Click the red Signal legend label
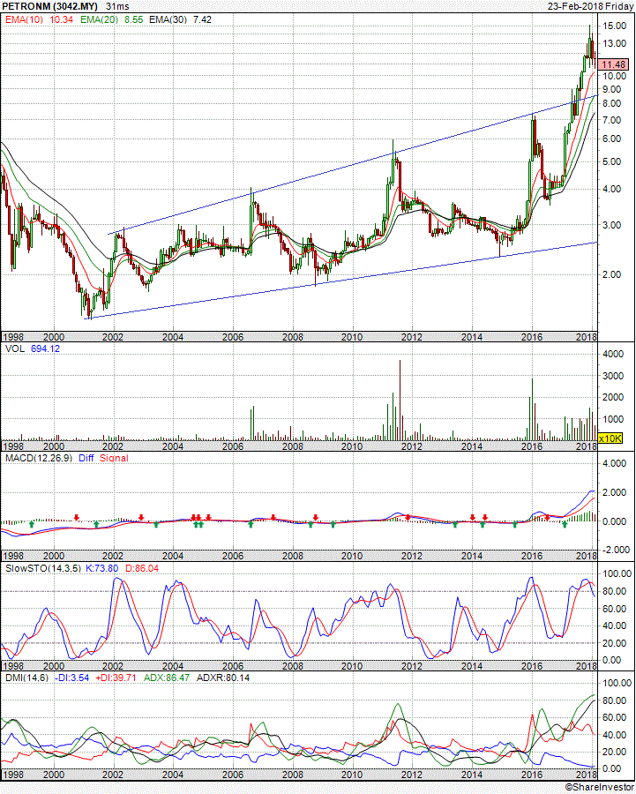Screen dimensions: 636x794 [114, 458]
